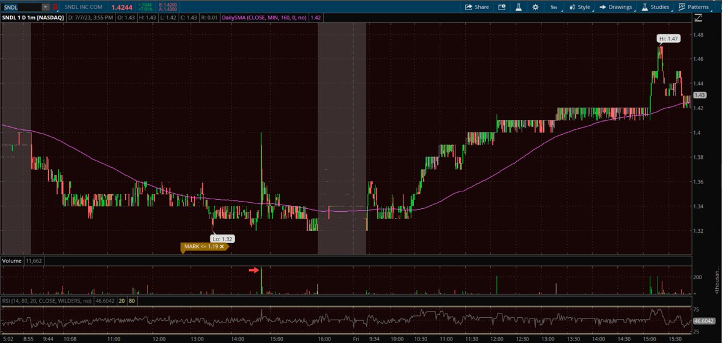Open the Patterns dropdown menu
The image size is (722, 343).
(x=697, y=7)
